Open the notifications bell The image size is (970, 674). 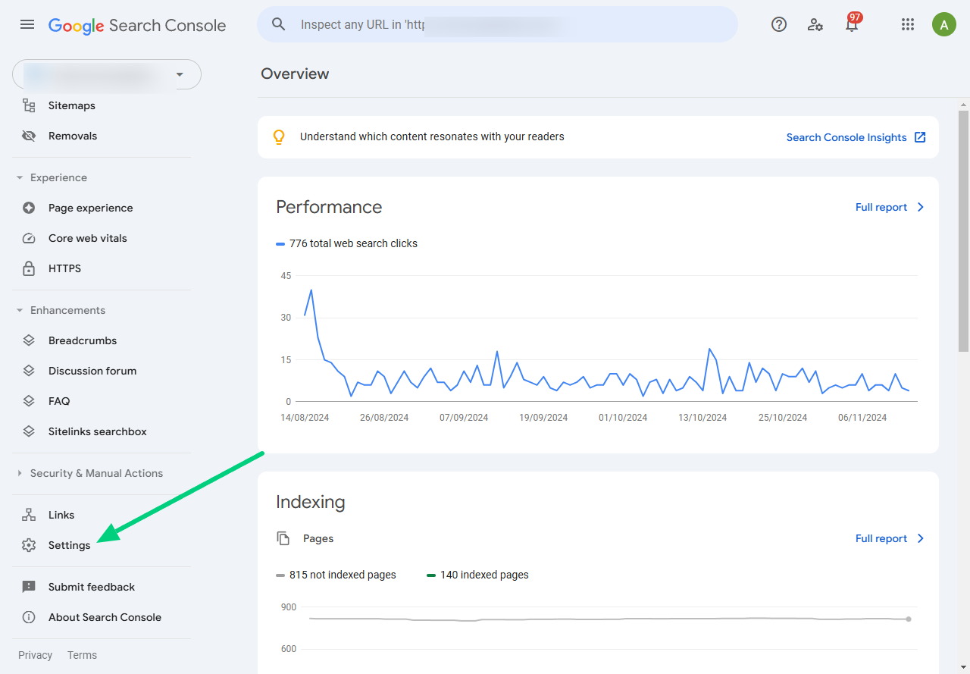click(852, 24)
